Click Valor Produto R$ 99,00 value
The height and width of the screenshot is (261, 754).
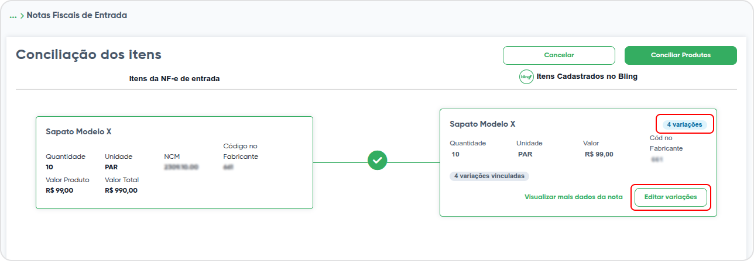tap(60, 190)
